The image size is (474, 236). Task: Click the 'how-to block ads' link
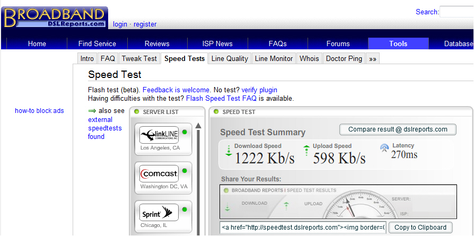pyautogui.click(x=39, y=111)
